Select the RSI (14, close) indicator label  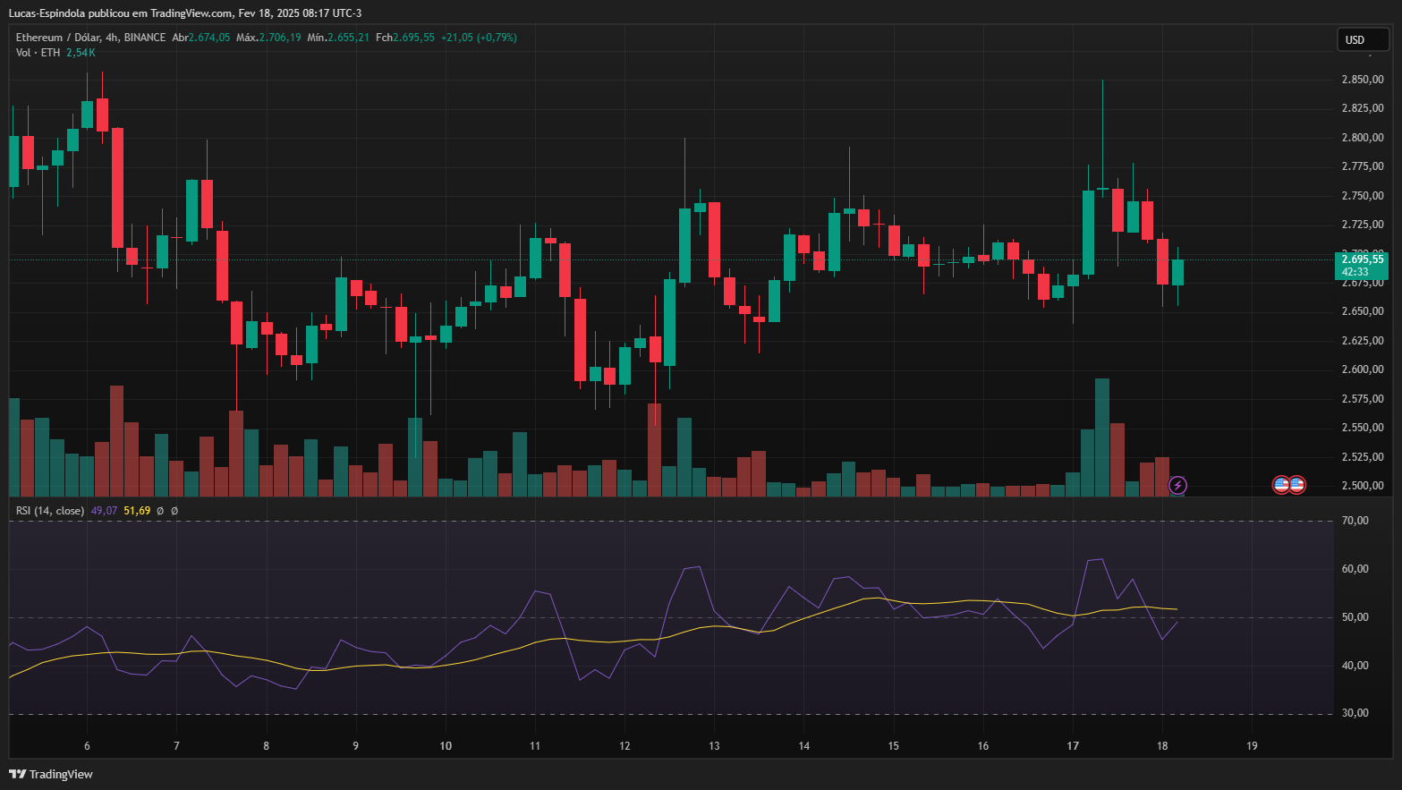pyautogui.click(x=50, y=511)
